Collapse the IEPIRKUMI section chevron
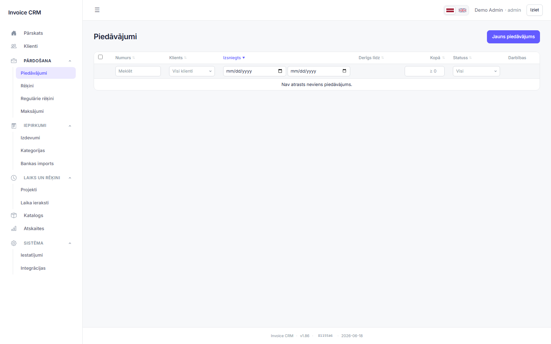 [70, 126]
